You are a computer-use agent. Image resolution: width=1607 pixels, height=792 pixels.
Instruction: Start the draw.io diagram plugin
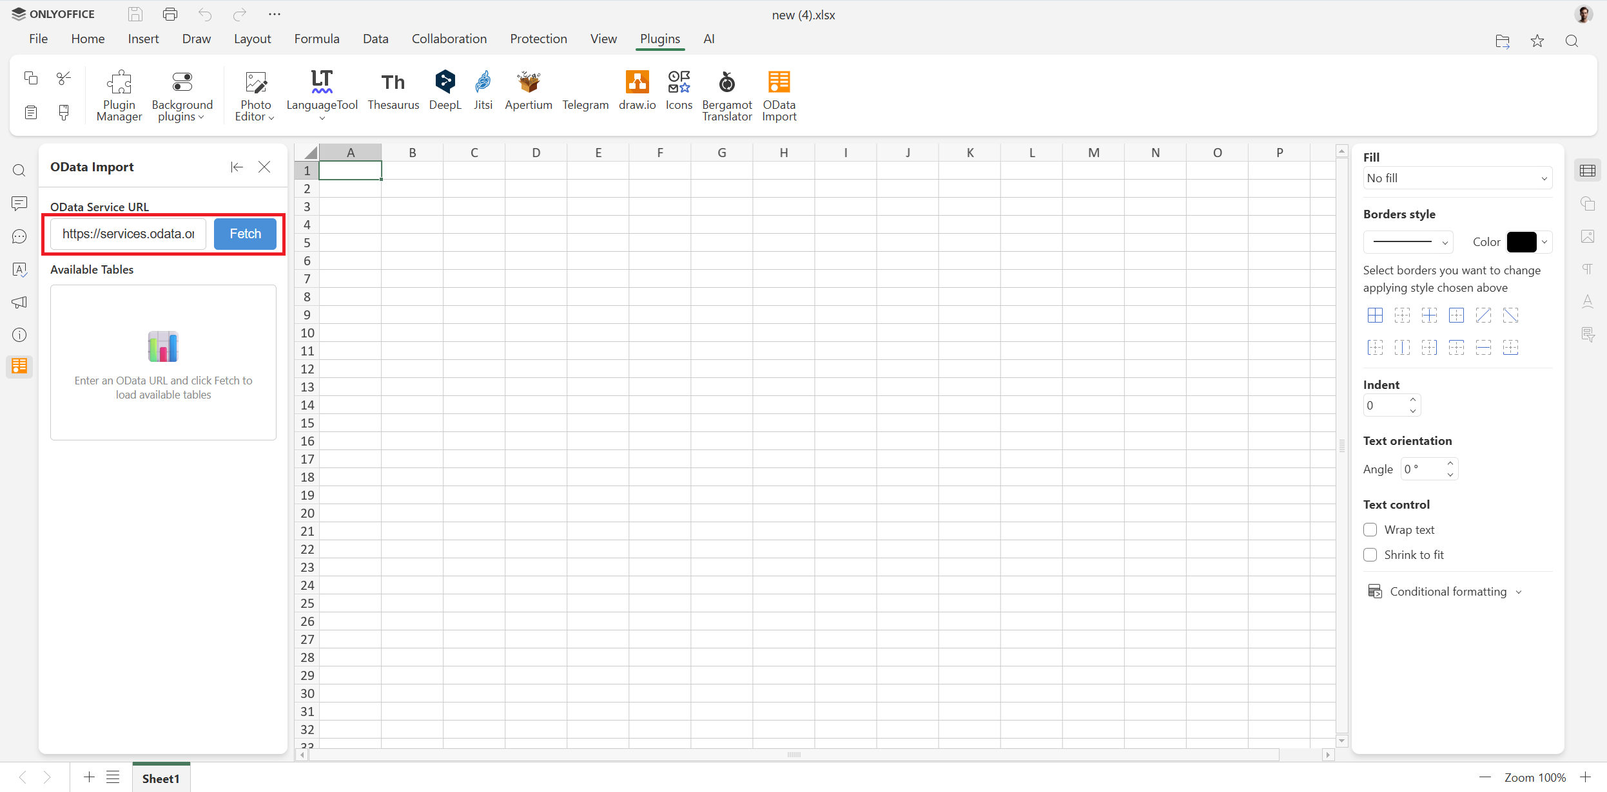(636, 90)
